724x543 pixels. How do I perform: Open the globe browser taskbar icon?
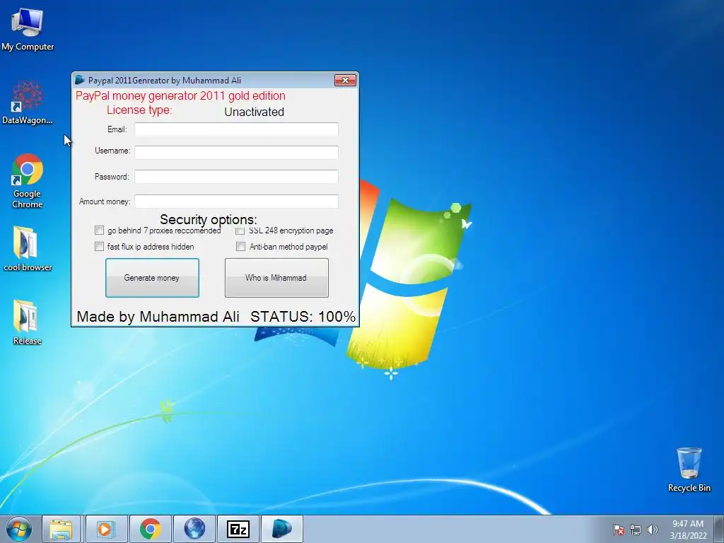[x=194, y=529]
